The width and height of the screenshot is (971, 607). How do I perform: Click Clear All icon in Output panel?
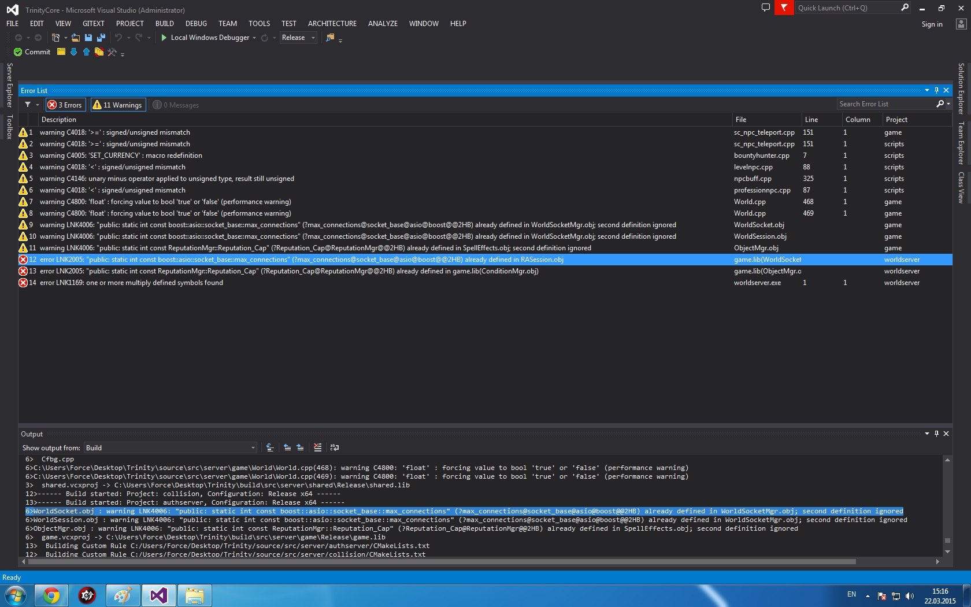tap(317, 447)
